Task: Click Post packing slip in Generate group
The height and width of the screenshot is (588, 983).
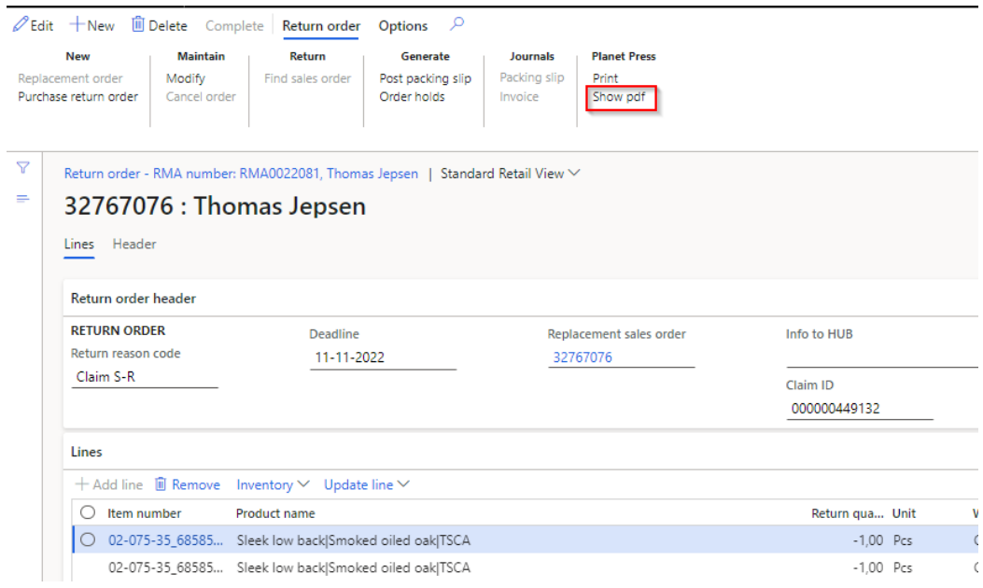Action: pos(425,78)
